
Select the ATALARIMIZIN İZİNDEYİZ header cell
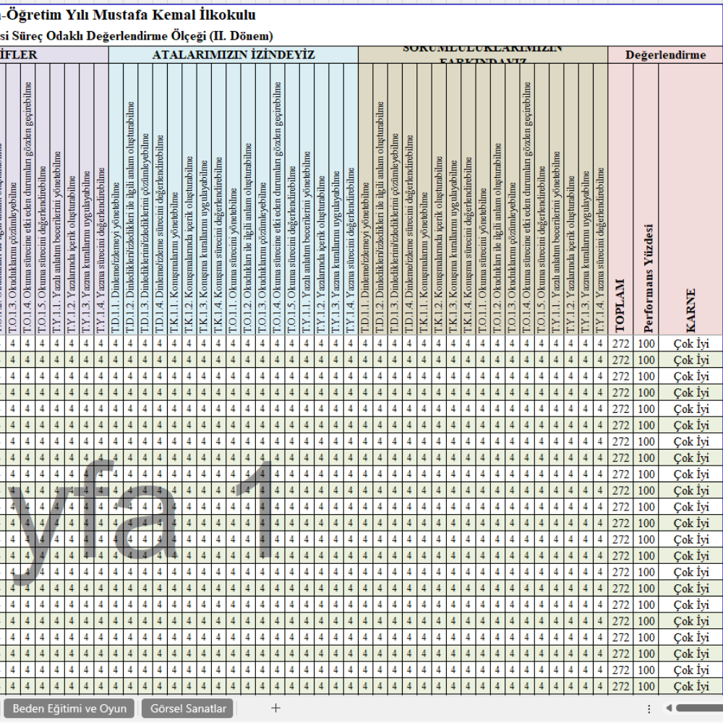point(234,55)
